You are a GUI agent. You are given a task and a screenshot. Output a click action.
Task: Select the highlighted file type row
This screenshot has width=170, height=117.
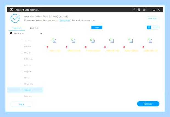pyautogui.click(x=25, y=90)
